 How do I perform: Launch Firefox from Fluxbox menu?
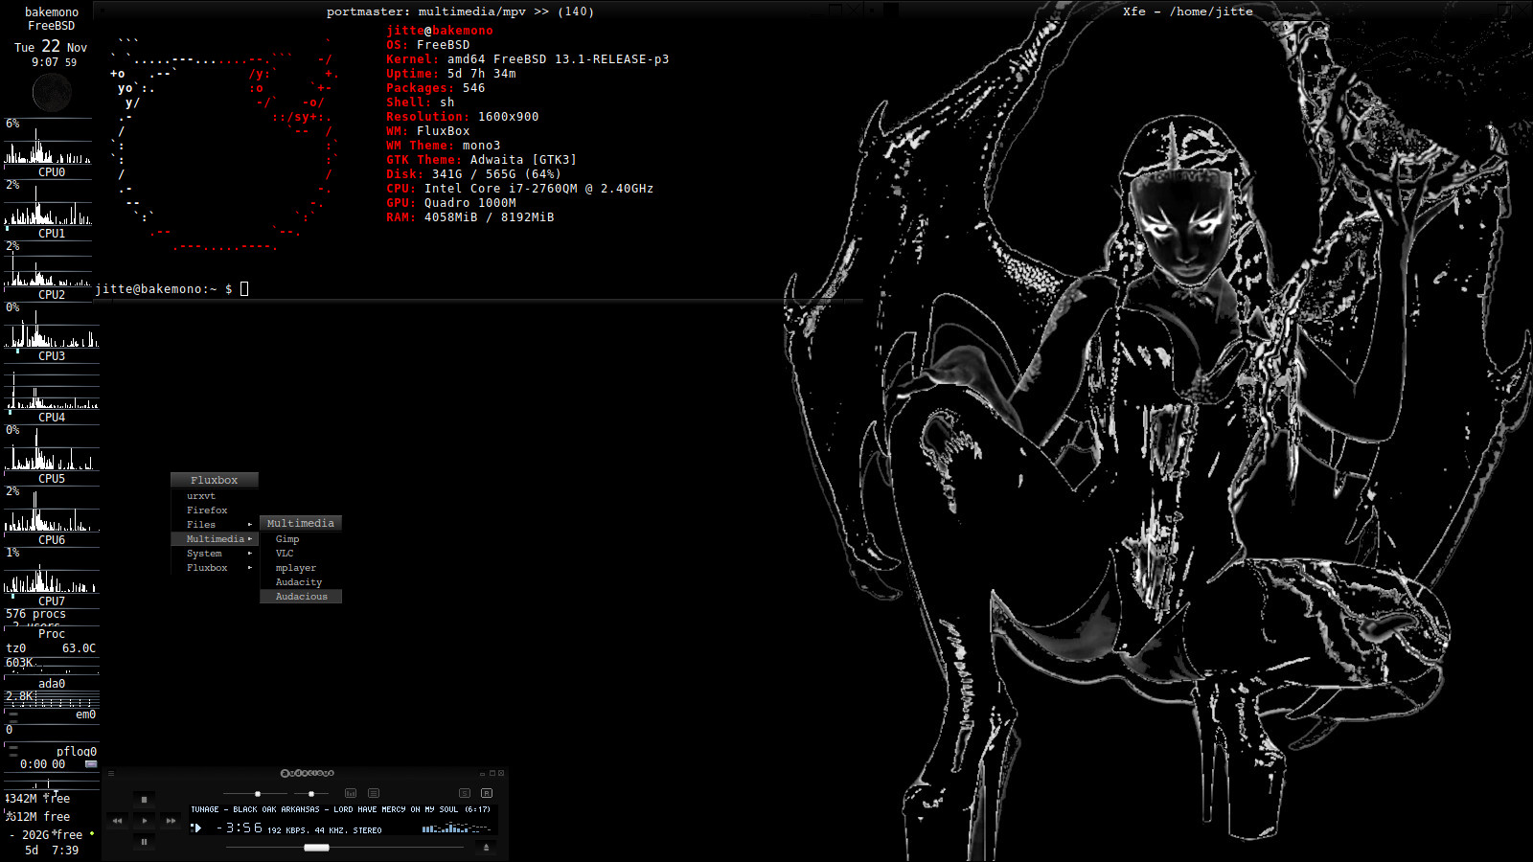click(215, 510)
